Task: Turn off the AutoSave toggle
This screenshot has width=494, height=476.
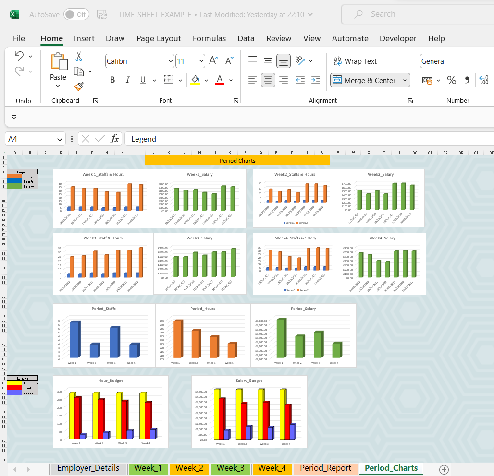Action: click(75, 14)
